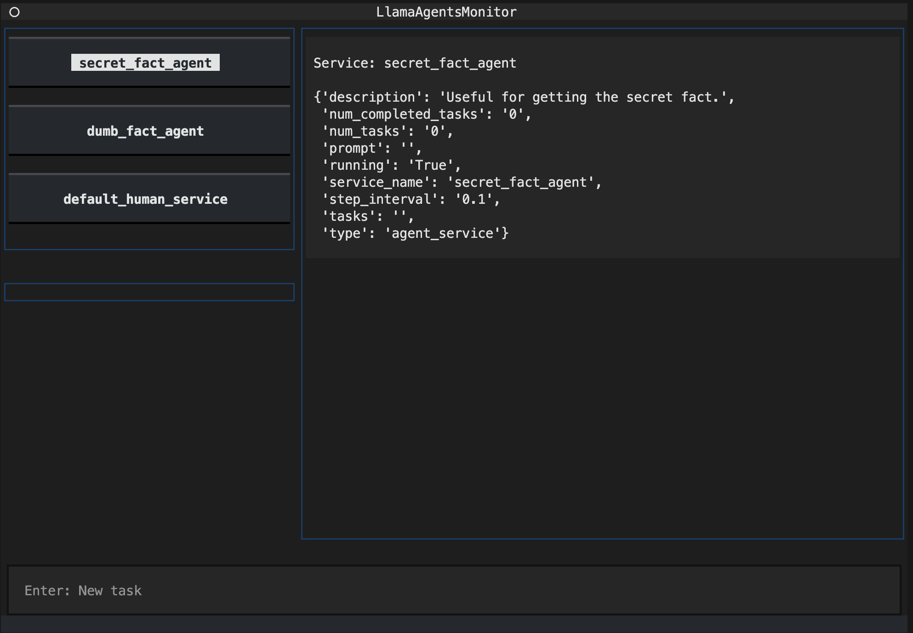Click the circle icon in the header

[15, 12]
